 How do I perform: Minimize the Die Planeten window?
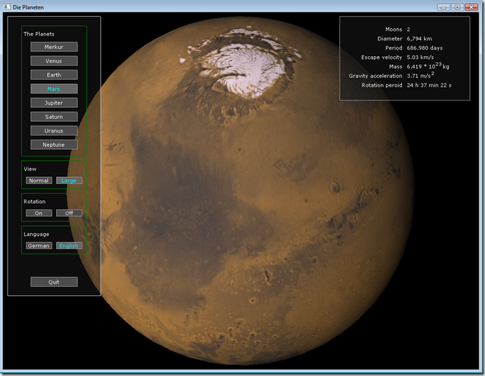[x=444, y=7]
